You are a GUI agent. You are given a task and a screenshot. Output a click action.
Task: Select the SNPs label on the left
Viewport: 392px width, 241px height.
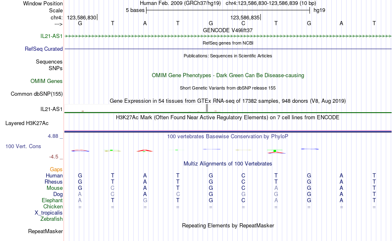(x=56, y=68)
